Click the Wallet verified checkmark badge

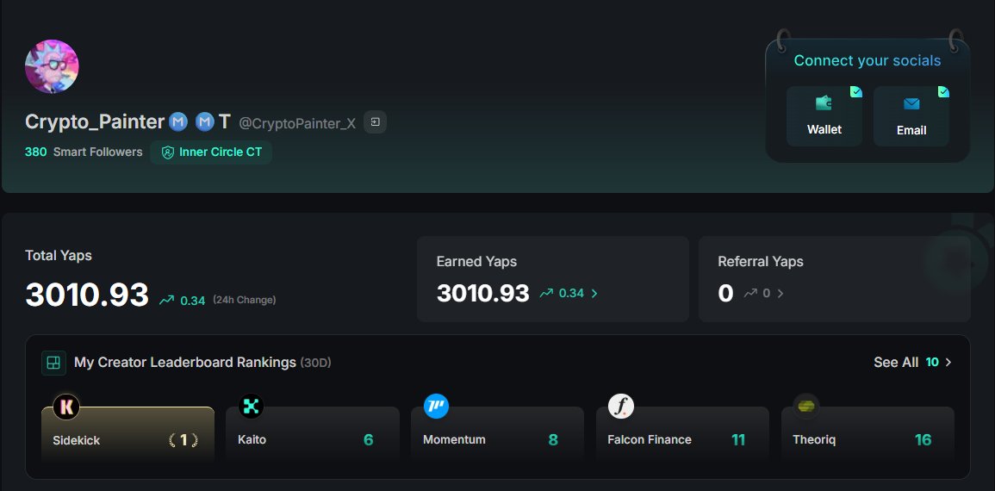point(855,91)
